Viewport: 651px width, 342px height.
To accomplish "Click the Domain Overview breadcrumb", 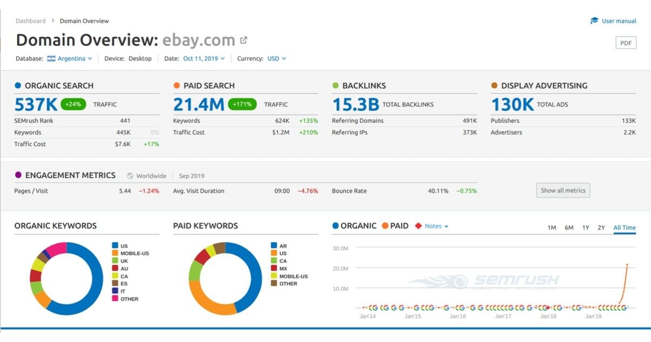I will coord(84,21).
